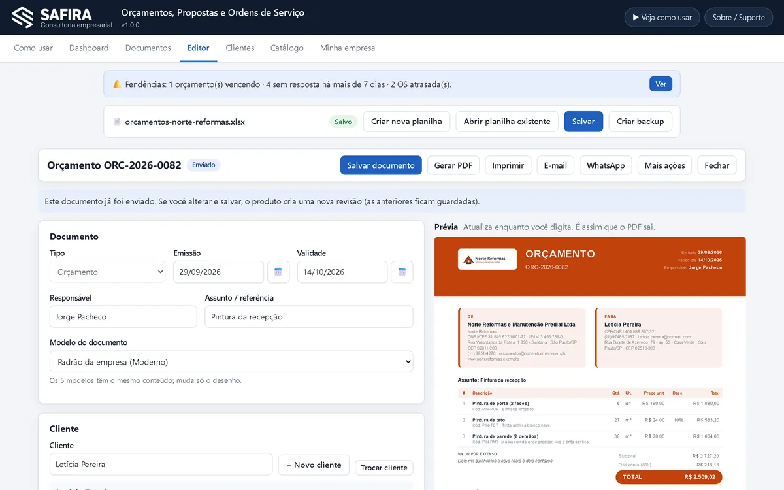
Task: Click the Orçamento ORC-2026-0082 title
Action: (114, 165)
